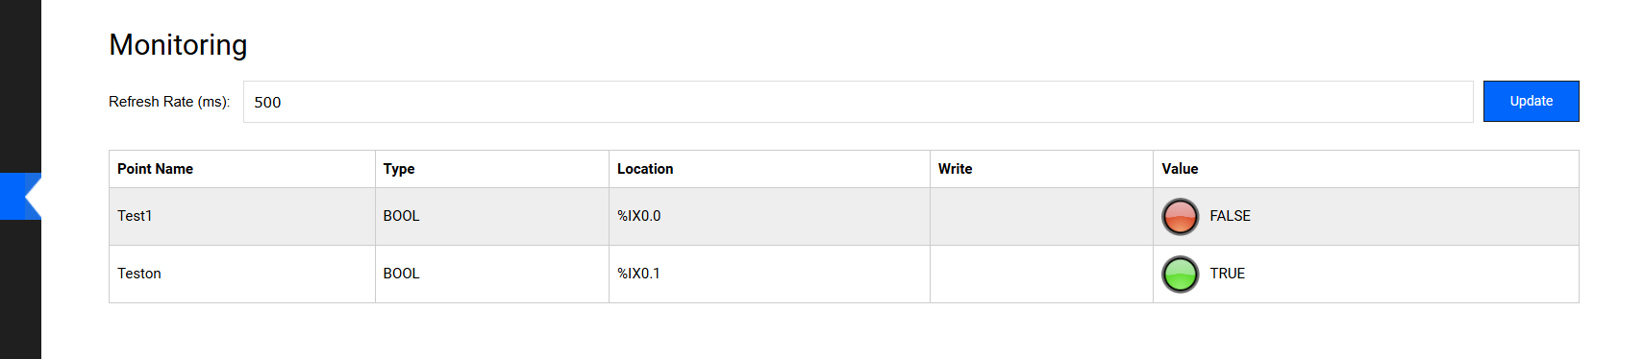Click the Write column header

point(1041,169)
